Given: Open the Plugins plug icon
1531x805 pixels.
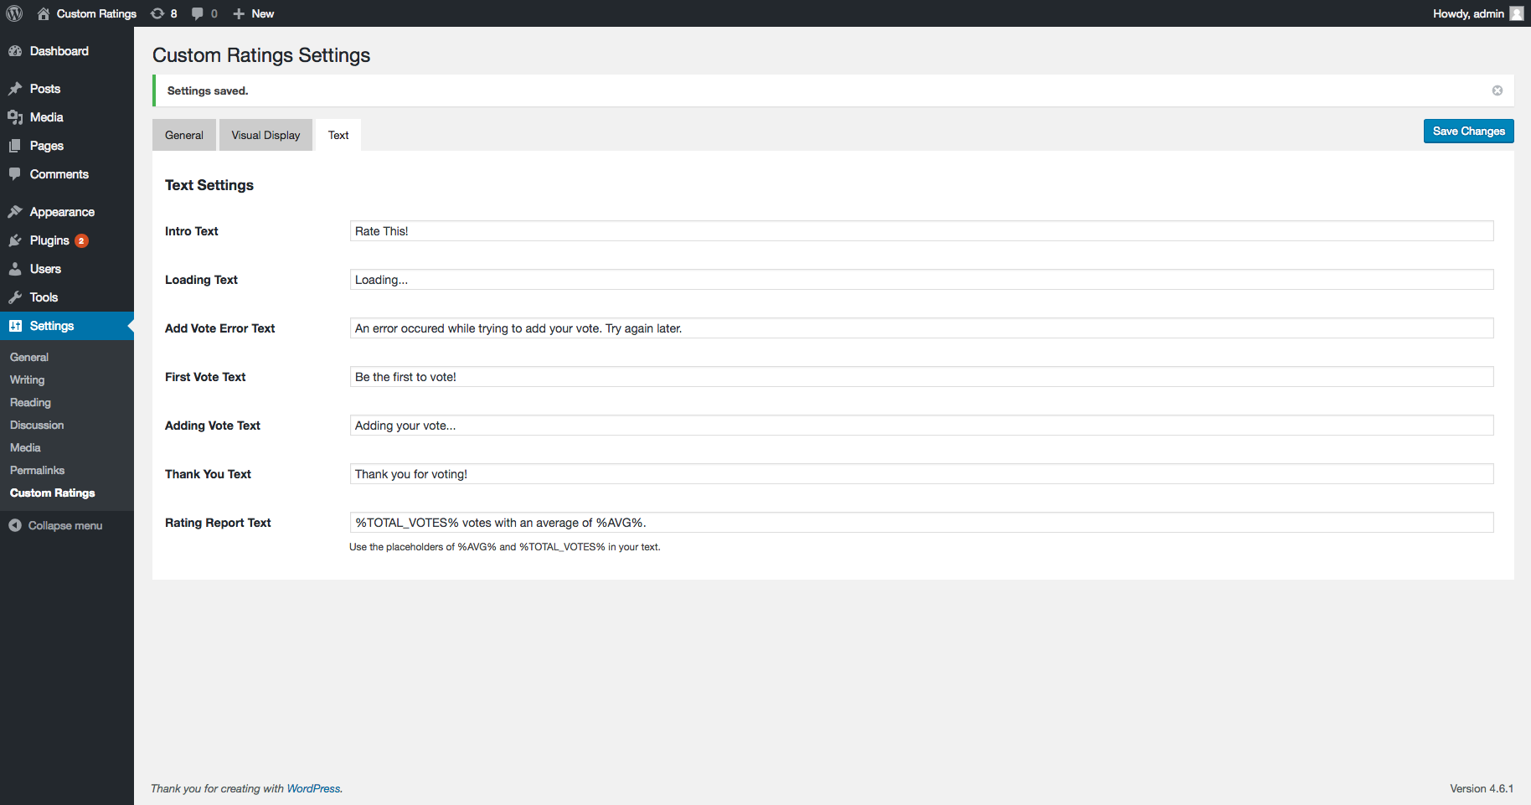Looking at the screenshot, I should click(15, 240).
